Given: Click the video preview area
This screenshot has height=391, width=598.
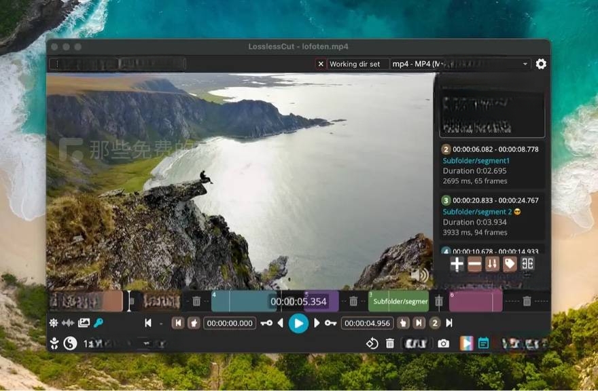Looking at the screenshot, I should click(x=239, y=181).
